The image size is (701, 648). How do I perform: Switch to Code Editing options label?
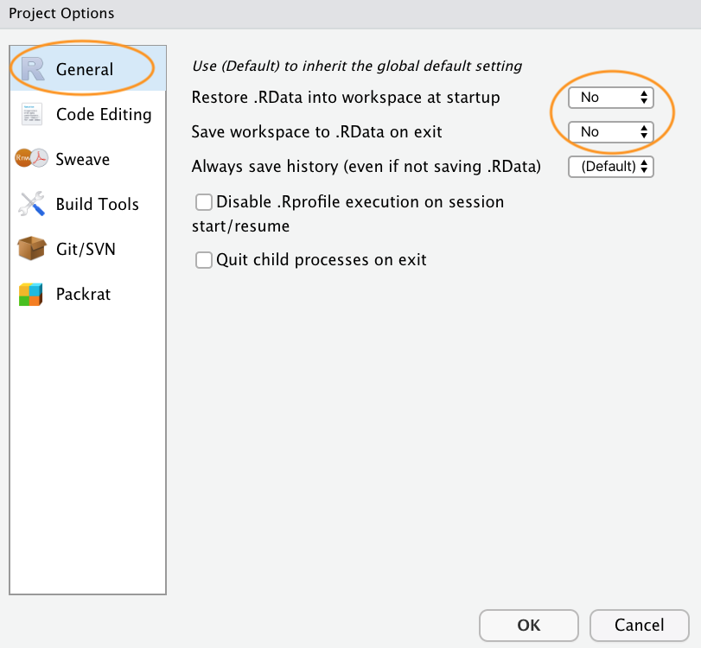(104, 115)
